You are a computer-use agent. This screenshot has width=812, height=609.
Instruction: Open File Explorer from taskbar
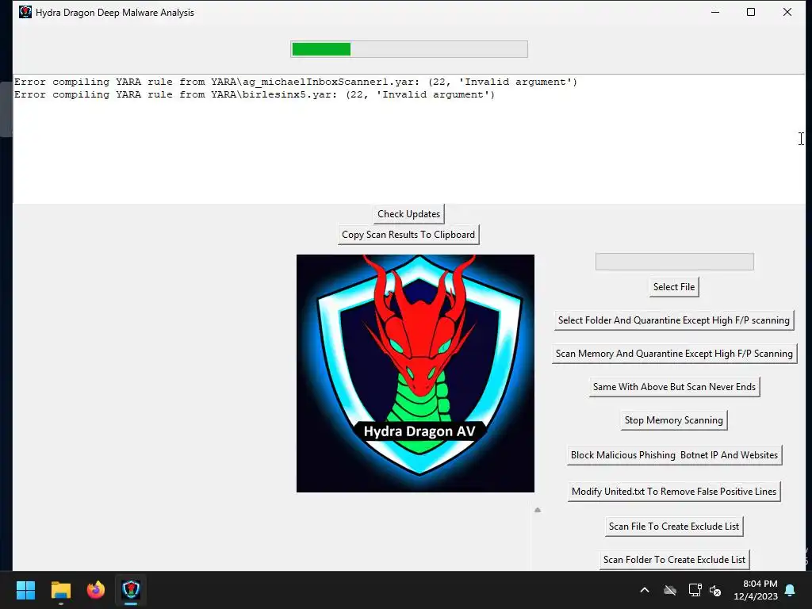pos(60,590)
